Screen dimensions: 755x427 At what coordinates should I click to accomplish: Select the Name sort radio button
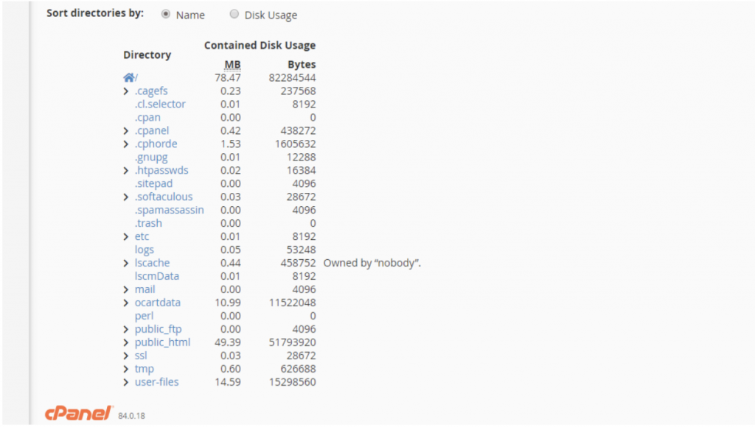click(166, 15)
